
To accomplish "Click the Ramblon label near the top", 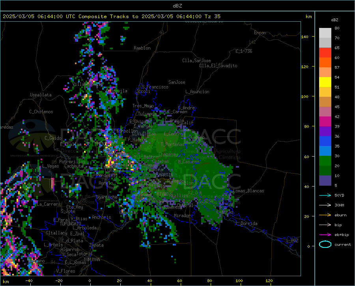I will [142, 48].
